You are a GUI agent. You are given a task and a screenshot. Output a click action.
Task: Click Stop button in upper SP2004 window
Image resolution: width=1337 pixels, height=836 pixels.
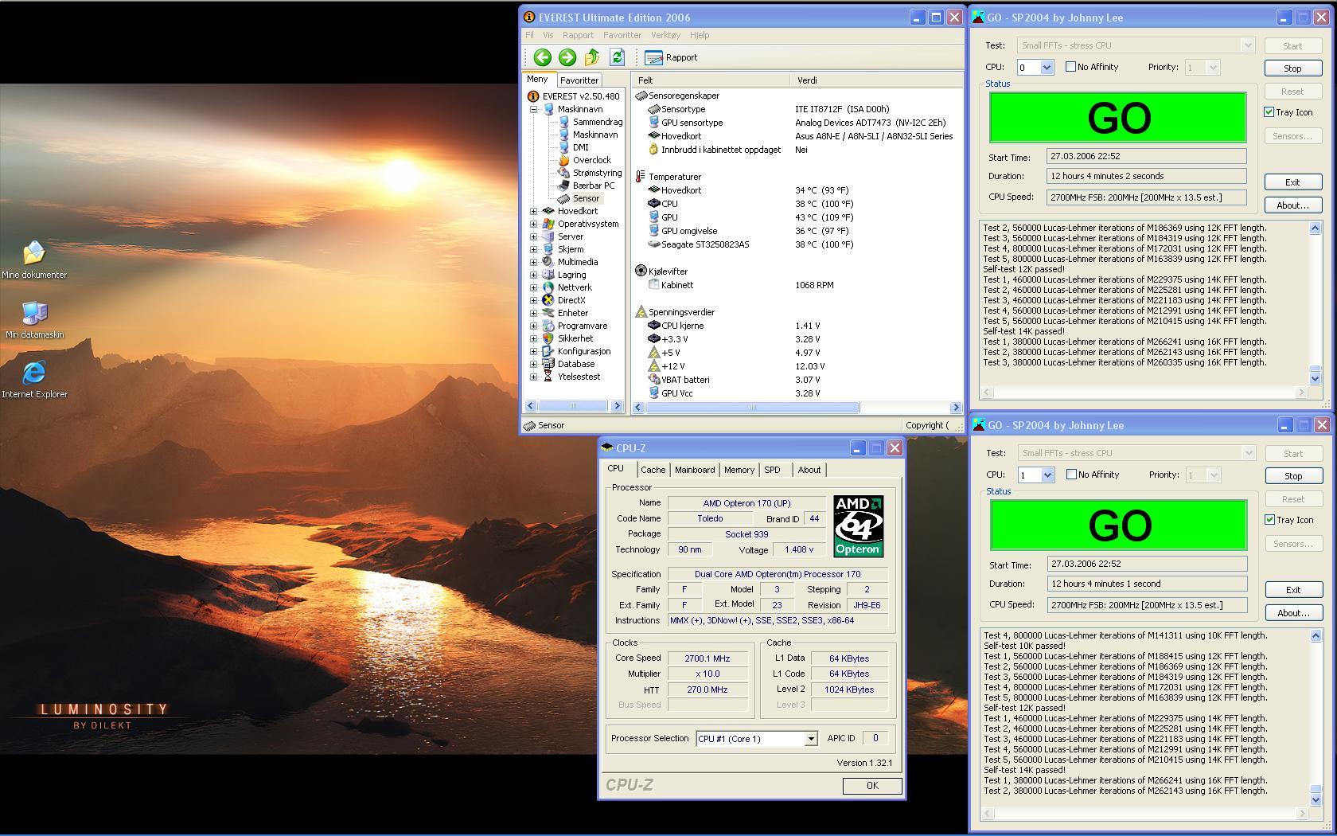1292,68
